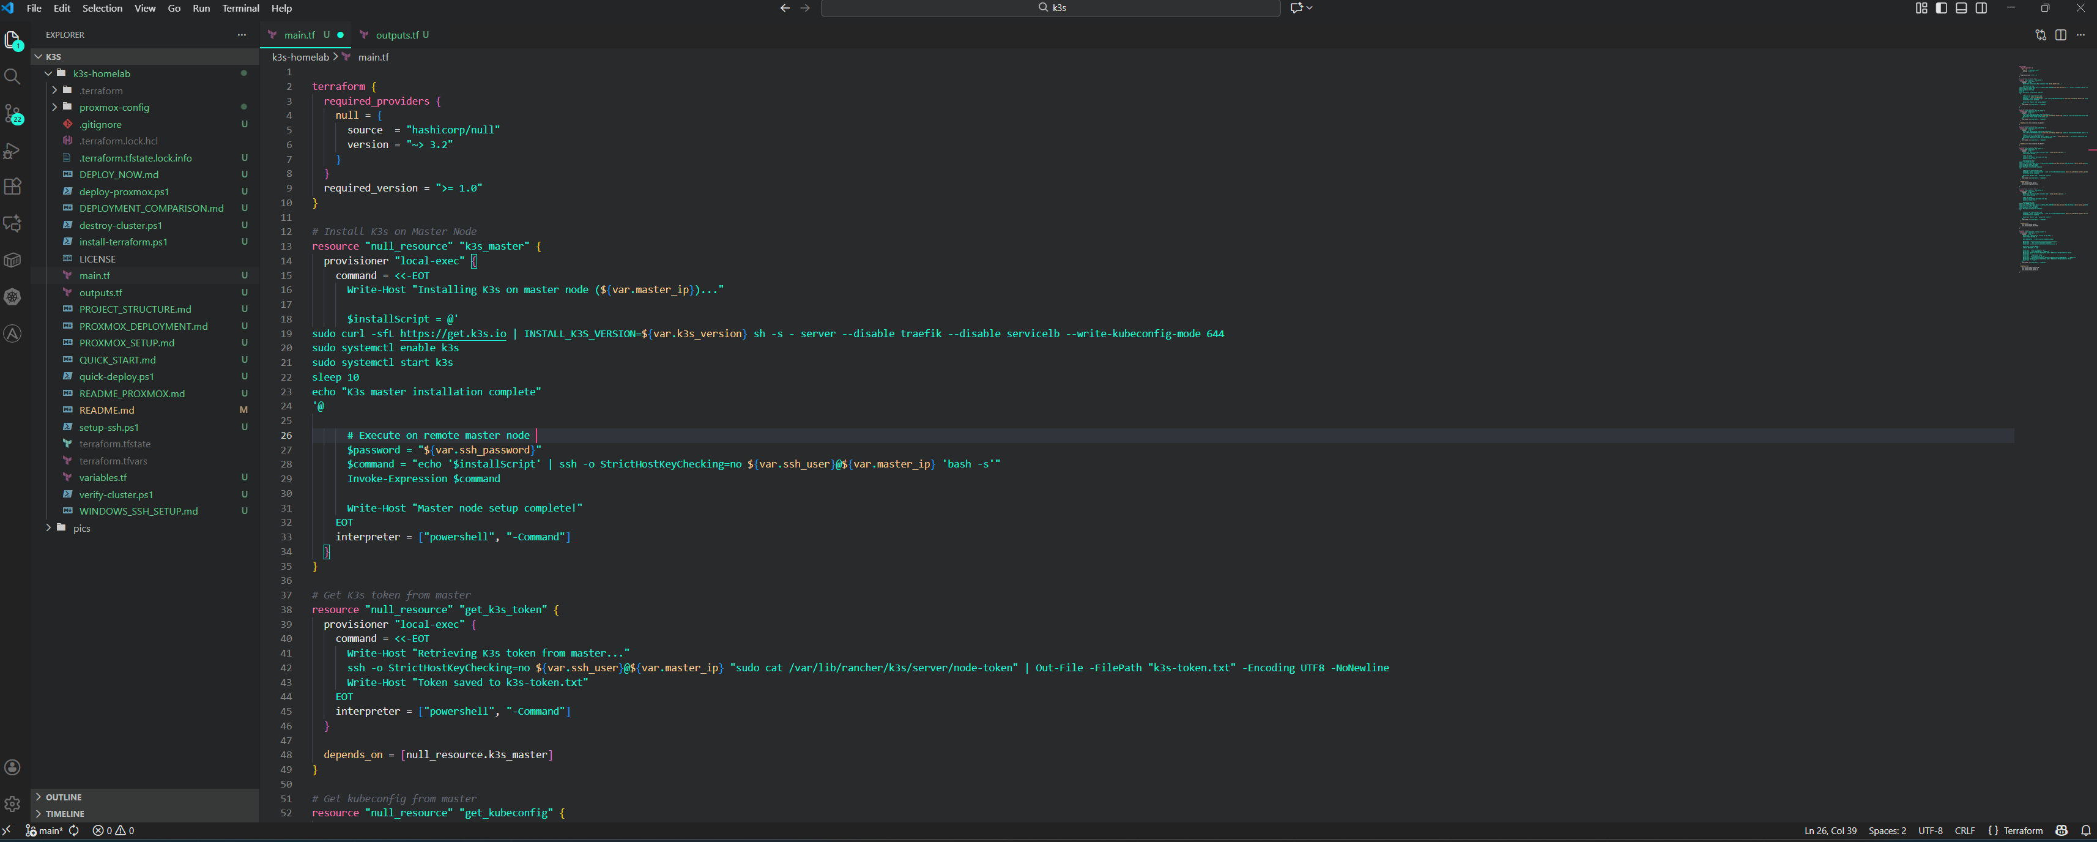Open the Extensions view
Image resolution: width=2097 pixels, height=842 pixels.
(x=13, y=187)
